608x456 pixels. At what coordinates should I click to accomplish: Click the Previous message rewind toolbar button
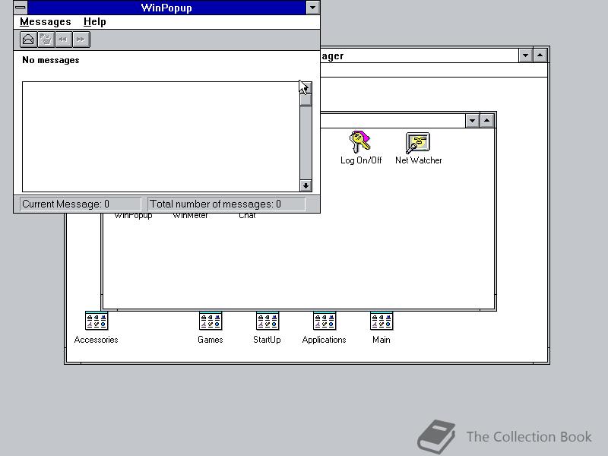(63, 40)
